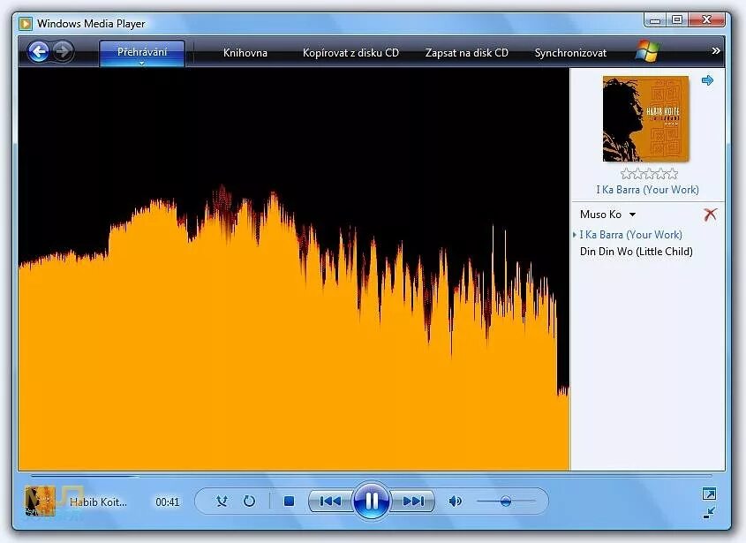Click the small album thumbnail in the control bar
Viewport: 746px width, 543px height.
[40, 502]
